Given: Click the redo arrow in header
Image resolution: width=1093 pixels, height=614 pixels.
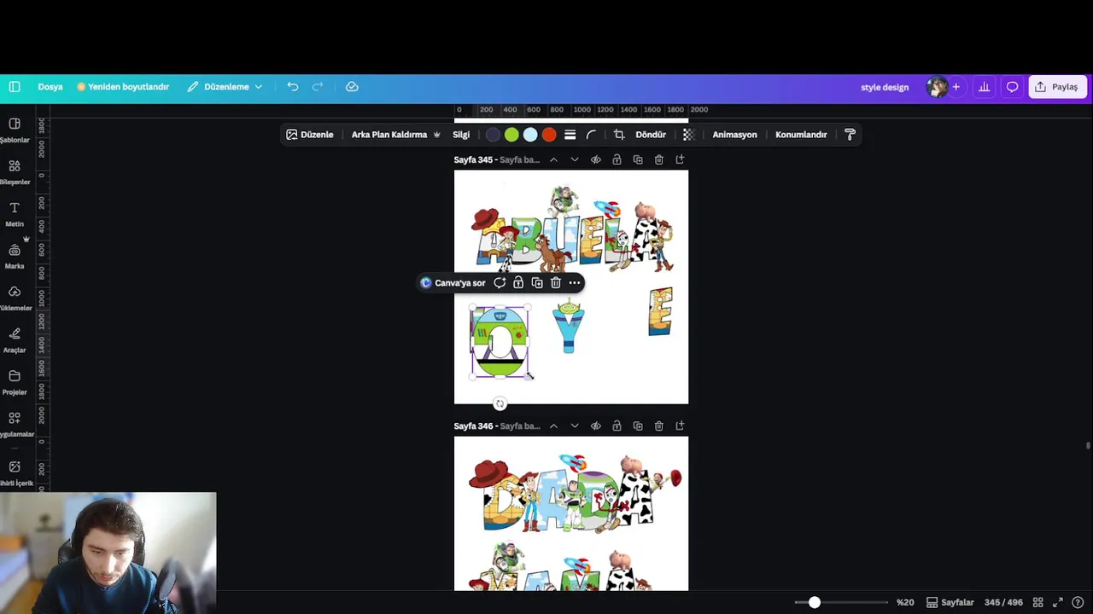Looking at the screenshot, I should (318, 87).
